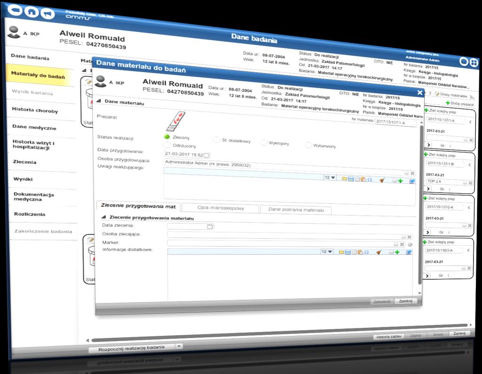Screen dimensions: 482x374
Task: Click Zamknij button in material dialog
Action: pos(405,301)
